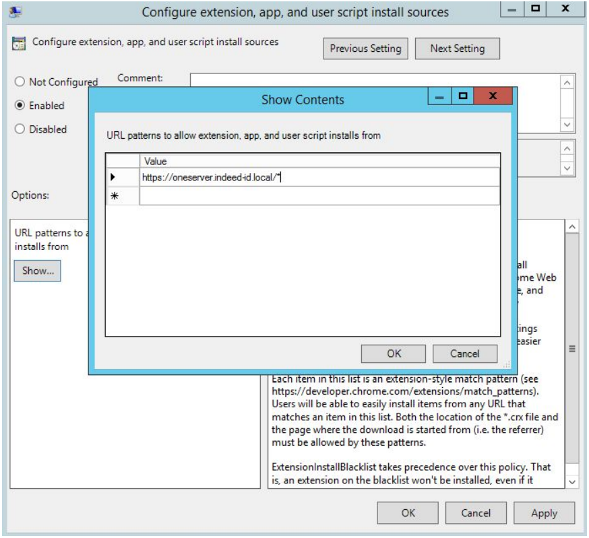Select the Disabled radio button
The height and width of the screenshot is (538, 589).
(20, 129)
